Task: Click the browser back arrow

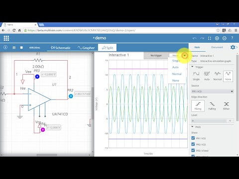Action: [x=3, y=30]
